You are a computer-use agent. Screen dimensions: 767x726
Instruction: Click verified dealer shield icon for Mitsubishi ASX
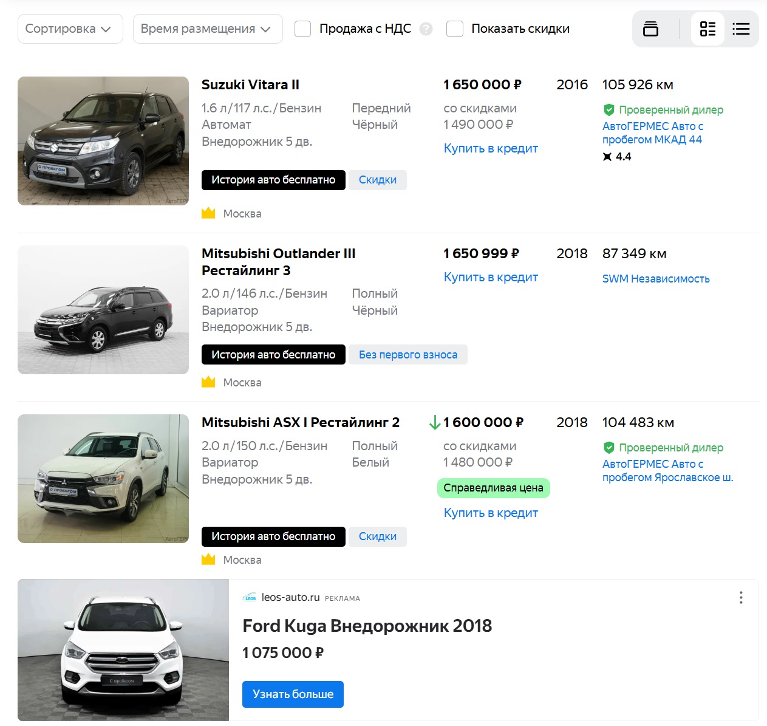click(x=608, y=448)
